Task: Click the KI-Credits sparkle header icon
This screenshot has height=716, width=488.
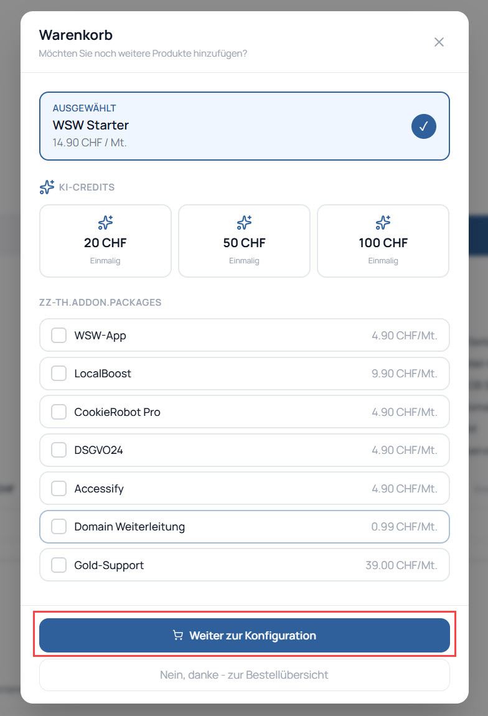Action: (47, 187)
